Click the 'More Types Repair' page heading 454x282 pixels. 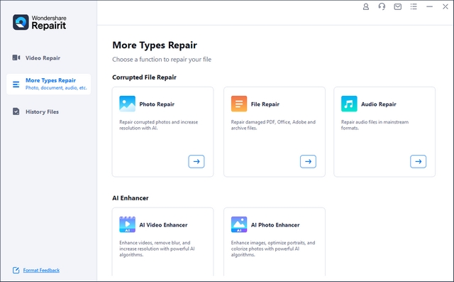pos(155,45)
